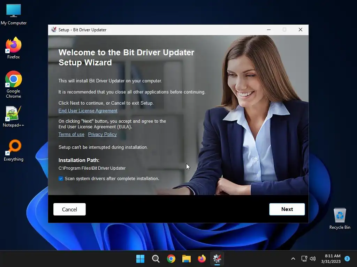Click the Installation Path: label
The image size is (357, 267).
[x=79, y=160]
